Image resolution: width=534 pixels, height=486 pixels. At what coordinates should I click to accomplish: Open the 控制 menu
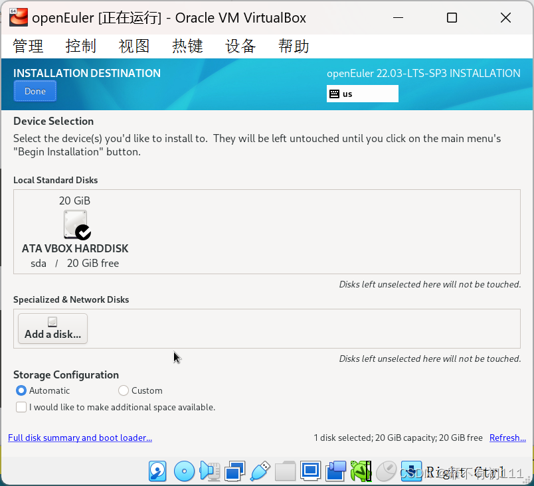[x=81, y=46]
